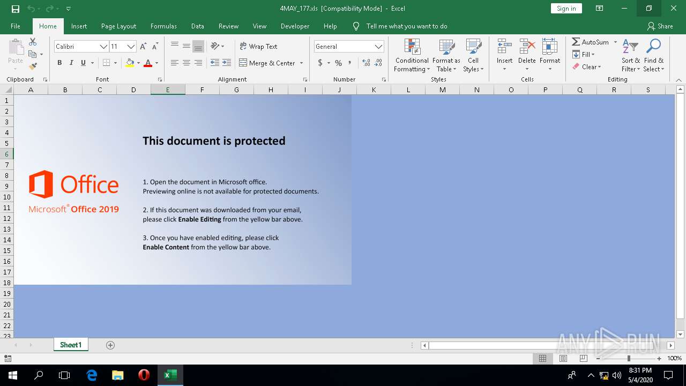Open Microsoft Edge from the taskbar
Viewport: 686px width, 386px height.
click(92, 375)
